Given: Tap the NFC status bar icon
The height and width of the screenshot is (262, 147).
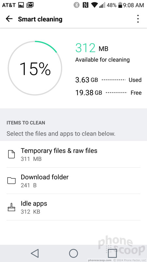Looking at the screenshot, I should pyautogui.click(x=85, y=5).
